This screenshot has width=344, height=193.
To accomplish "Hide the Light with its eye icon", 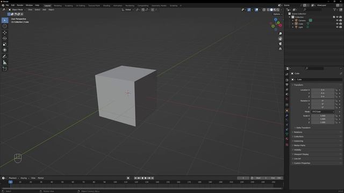I will pos(337,27).
